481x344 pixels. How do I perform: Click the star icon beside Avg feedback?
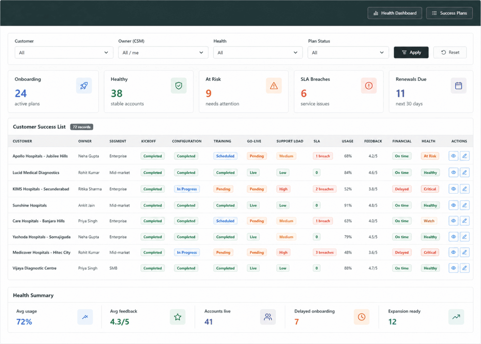point(178,317)
